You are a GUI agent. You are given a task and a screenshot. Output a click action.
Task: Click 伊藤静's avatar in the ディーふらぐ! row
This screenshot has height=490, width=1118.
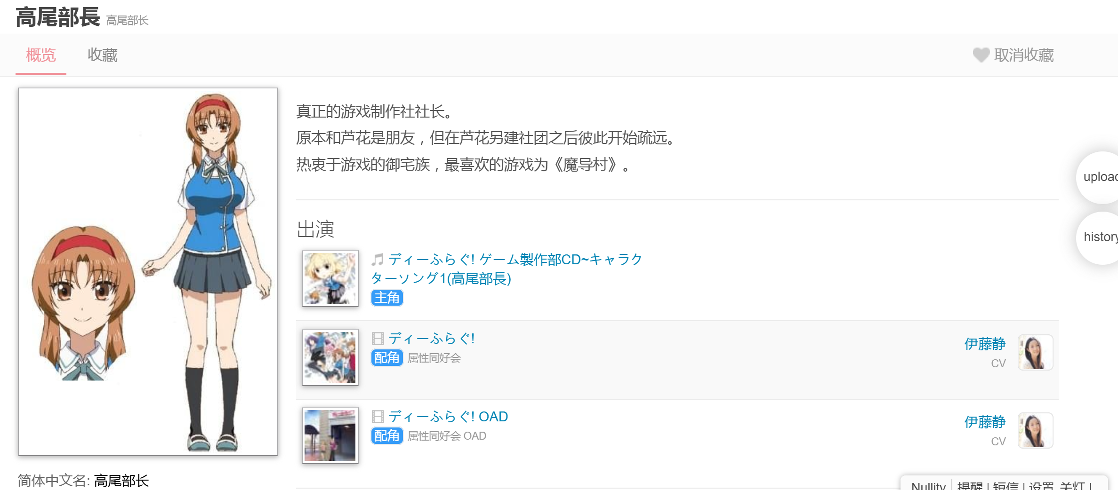pyautogui.click(x=1035, y=353)
